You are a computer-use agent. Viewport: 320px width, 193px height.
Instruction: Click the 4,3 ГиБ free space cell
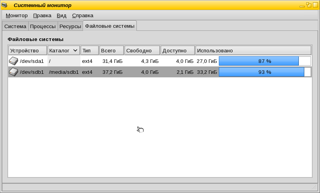click(x=150, y=61)
